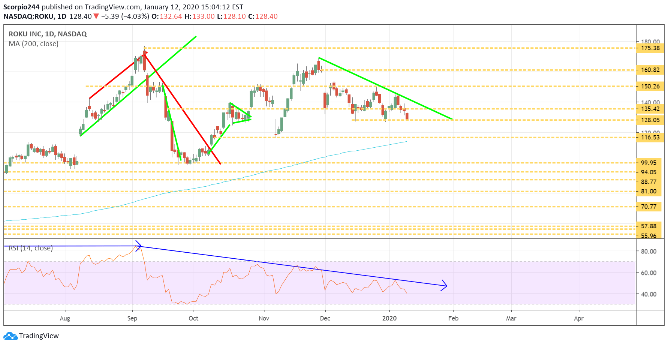Click the 2020 label on time axis
This screenshot has width=668, height=346.
click(389, 318)
